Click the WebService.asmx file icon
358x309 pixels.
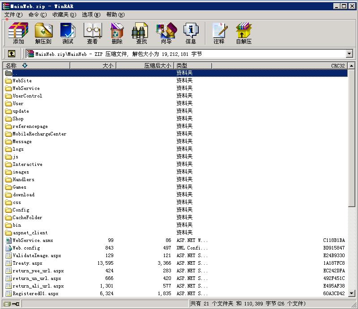click(x=9, y=240)
